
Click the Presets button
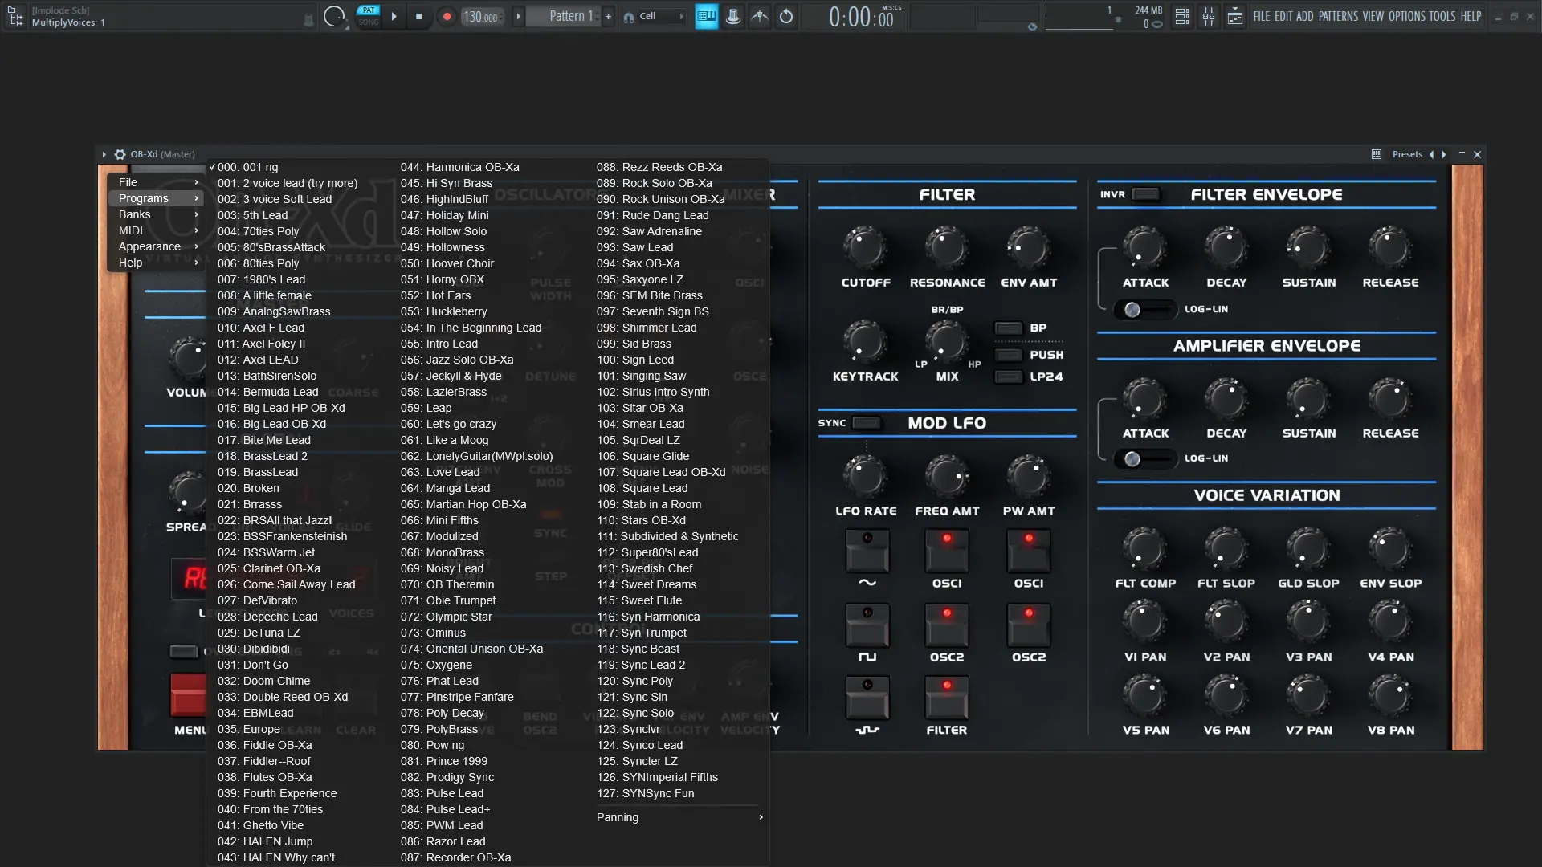[x=1406, y=154]
